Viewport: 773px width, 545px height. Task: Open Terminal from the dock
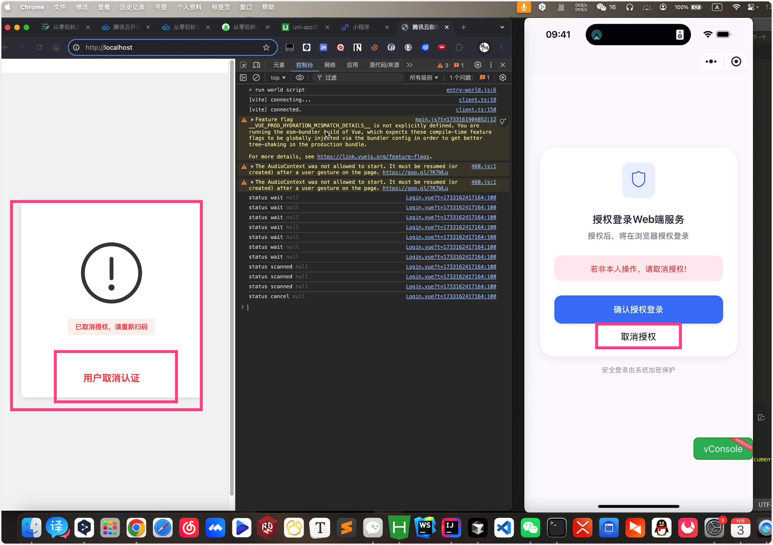(556, 527)
